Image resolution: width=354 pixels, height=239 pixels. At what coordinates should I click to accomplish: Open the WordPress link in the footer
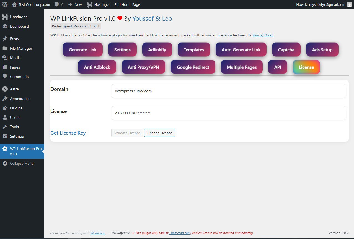tap(98, 233)
